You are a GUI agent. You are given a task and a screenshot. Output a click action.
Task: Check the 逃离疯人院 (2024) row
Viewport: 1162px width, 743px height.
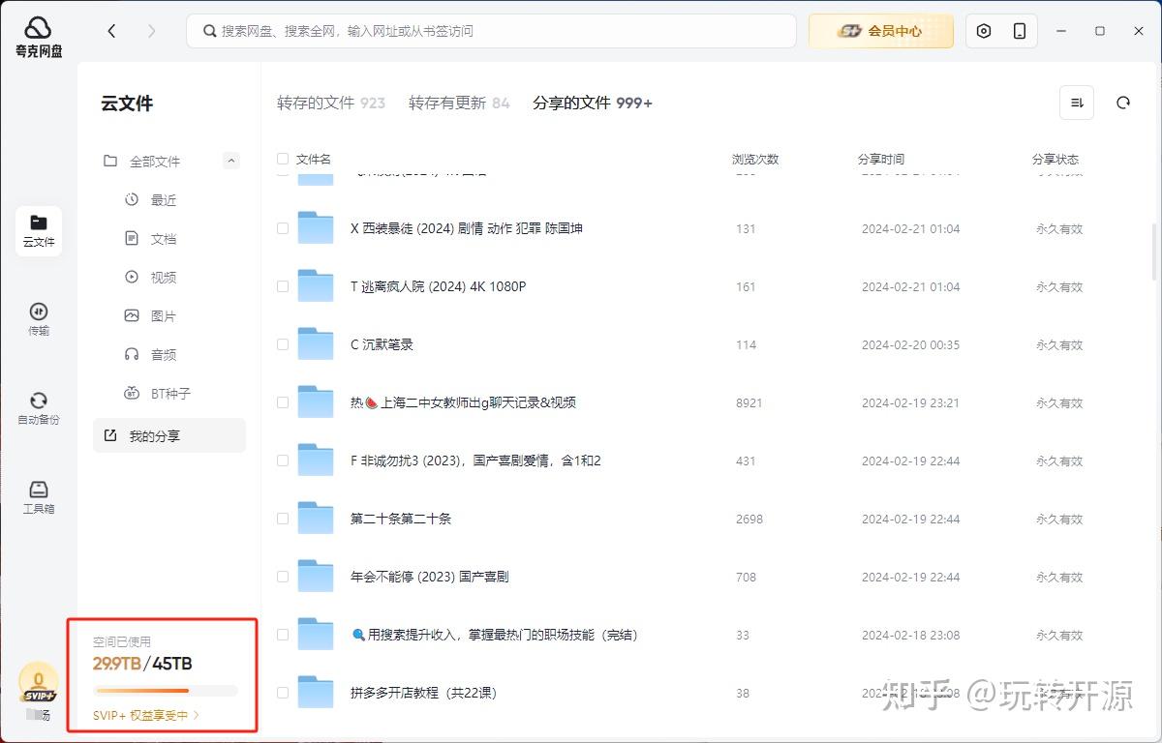283,286
